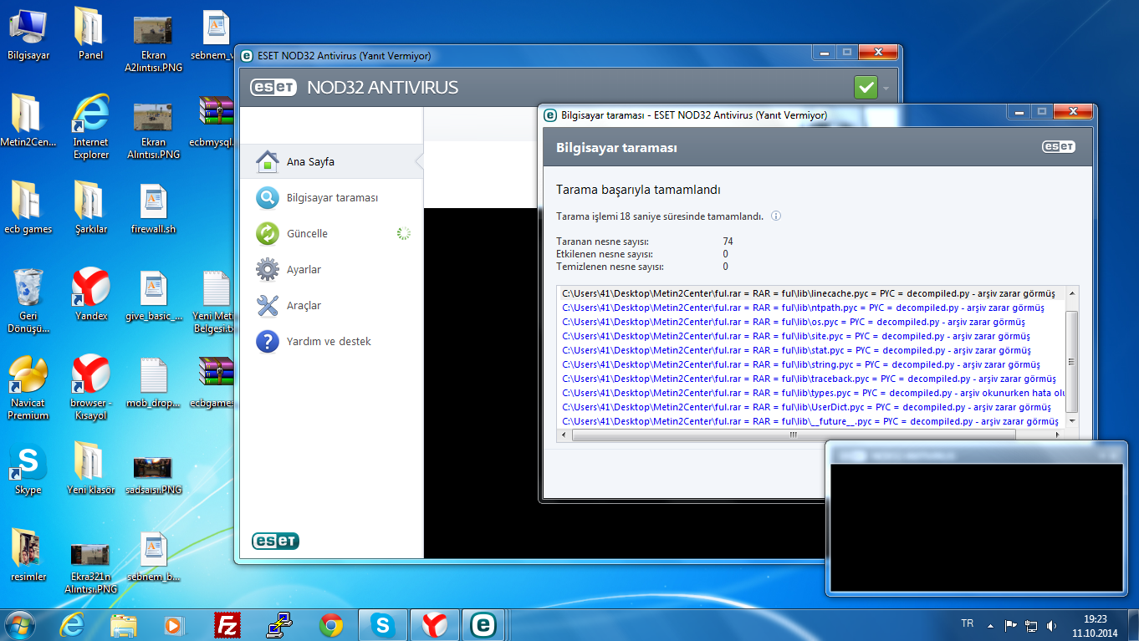Open FileZilla from the taskbar
The width and height of the screenshot is (1139, 641).
[227, 624]
